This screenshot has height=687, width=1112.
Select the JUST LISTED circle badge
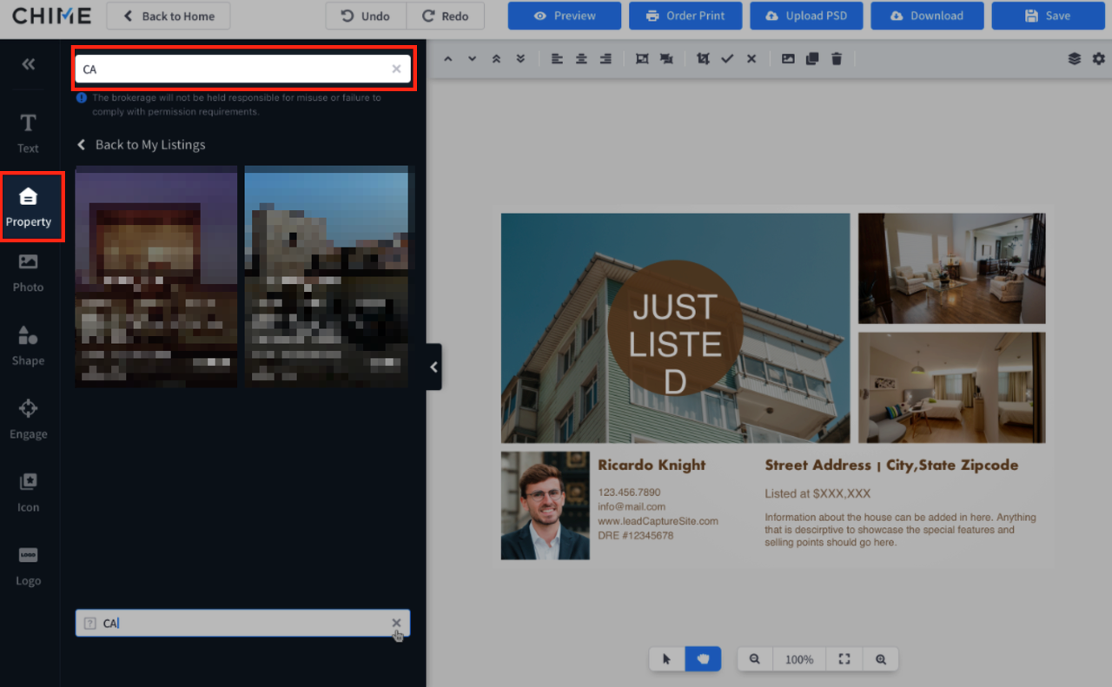[675, 328]
